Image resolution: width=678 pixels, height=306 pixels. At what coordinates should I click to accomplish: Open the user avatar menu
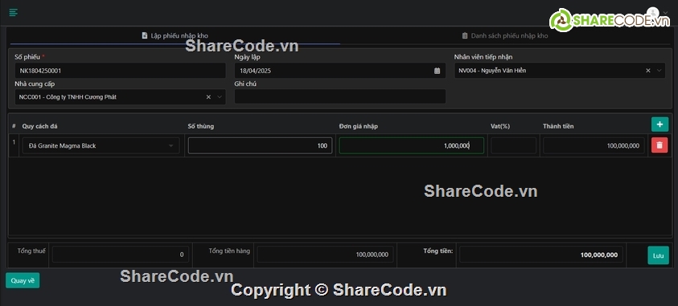click(x=652, y=13)
